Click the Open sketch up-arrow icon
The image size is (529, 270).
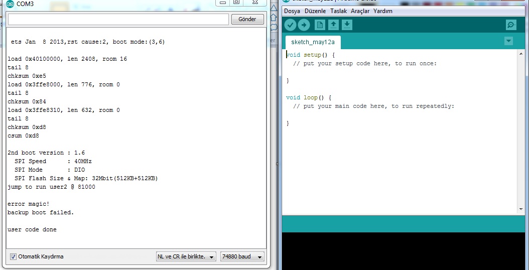[333, 25]
